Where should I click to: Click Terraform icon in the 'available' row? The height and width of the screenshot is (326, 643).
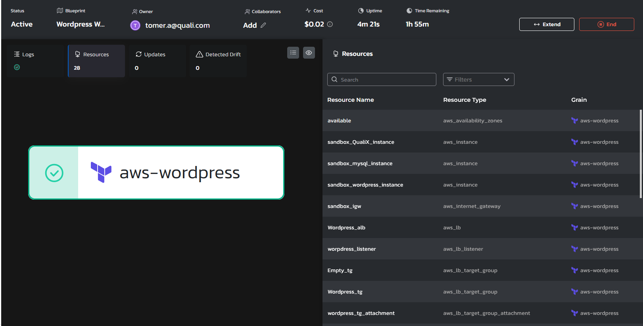(x=574, y=120)
